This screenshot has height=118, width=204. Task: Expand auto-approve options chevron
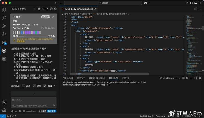[55, 86]
